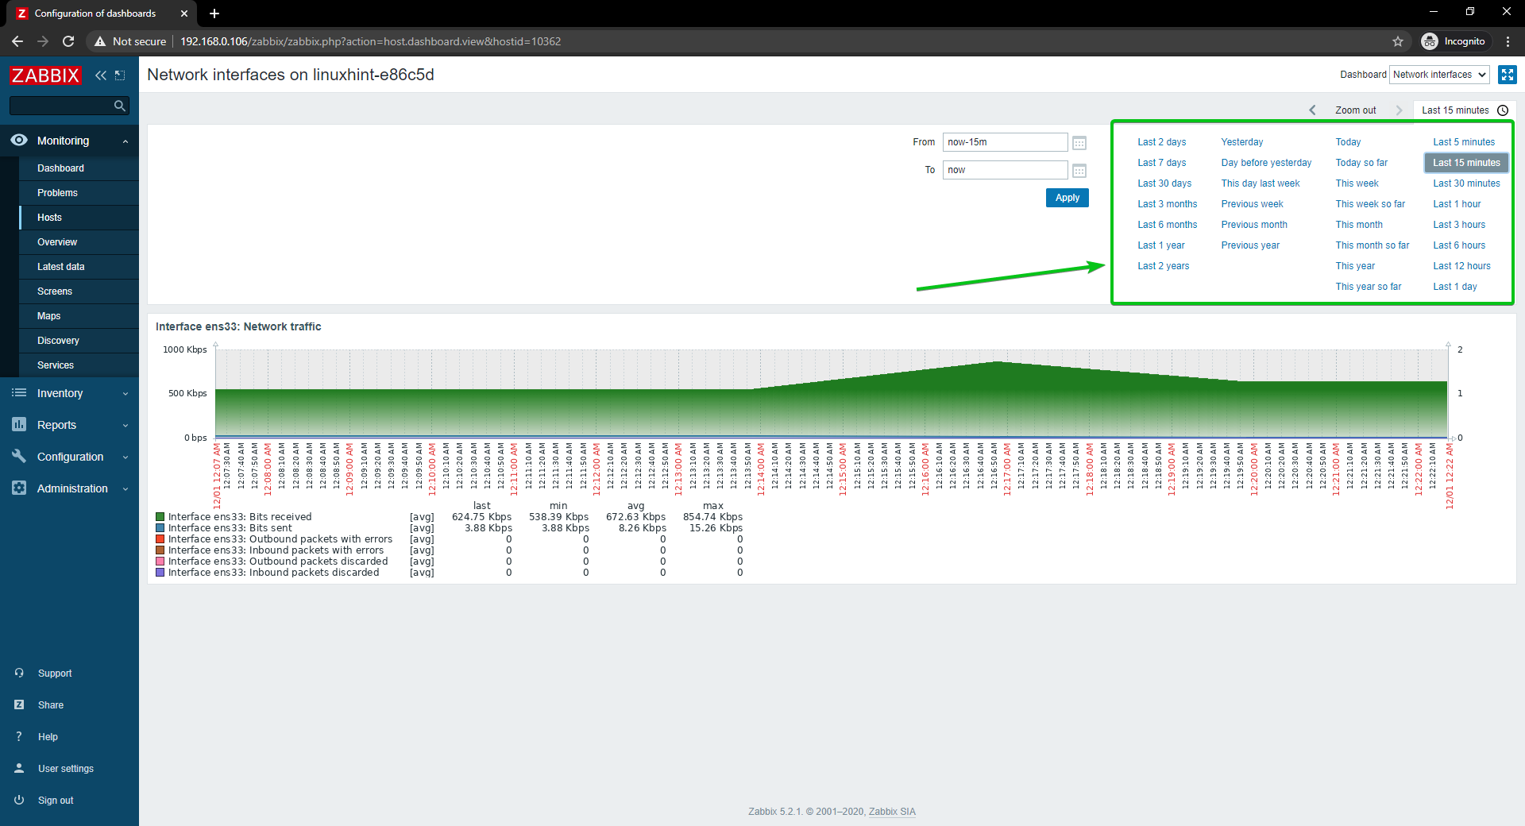
Task: Collapse the Zabbix sidebar with double-chevron icon
Action: 100,75
